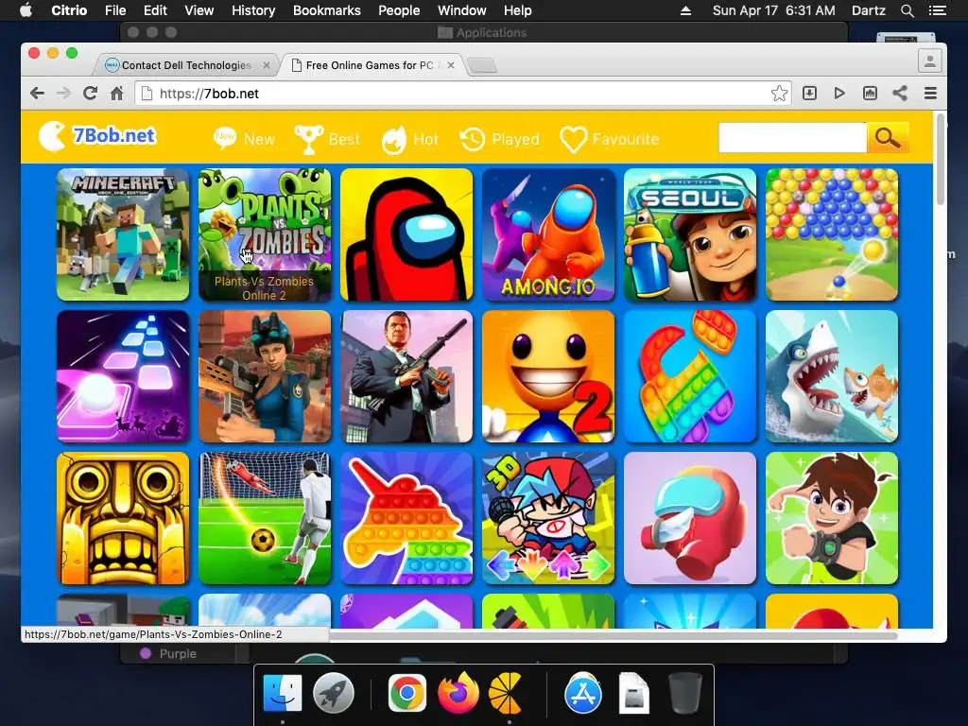Switch to Contact Dell Technologies tab

tap(185, 65)
